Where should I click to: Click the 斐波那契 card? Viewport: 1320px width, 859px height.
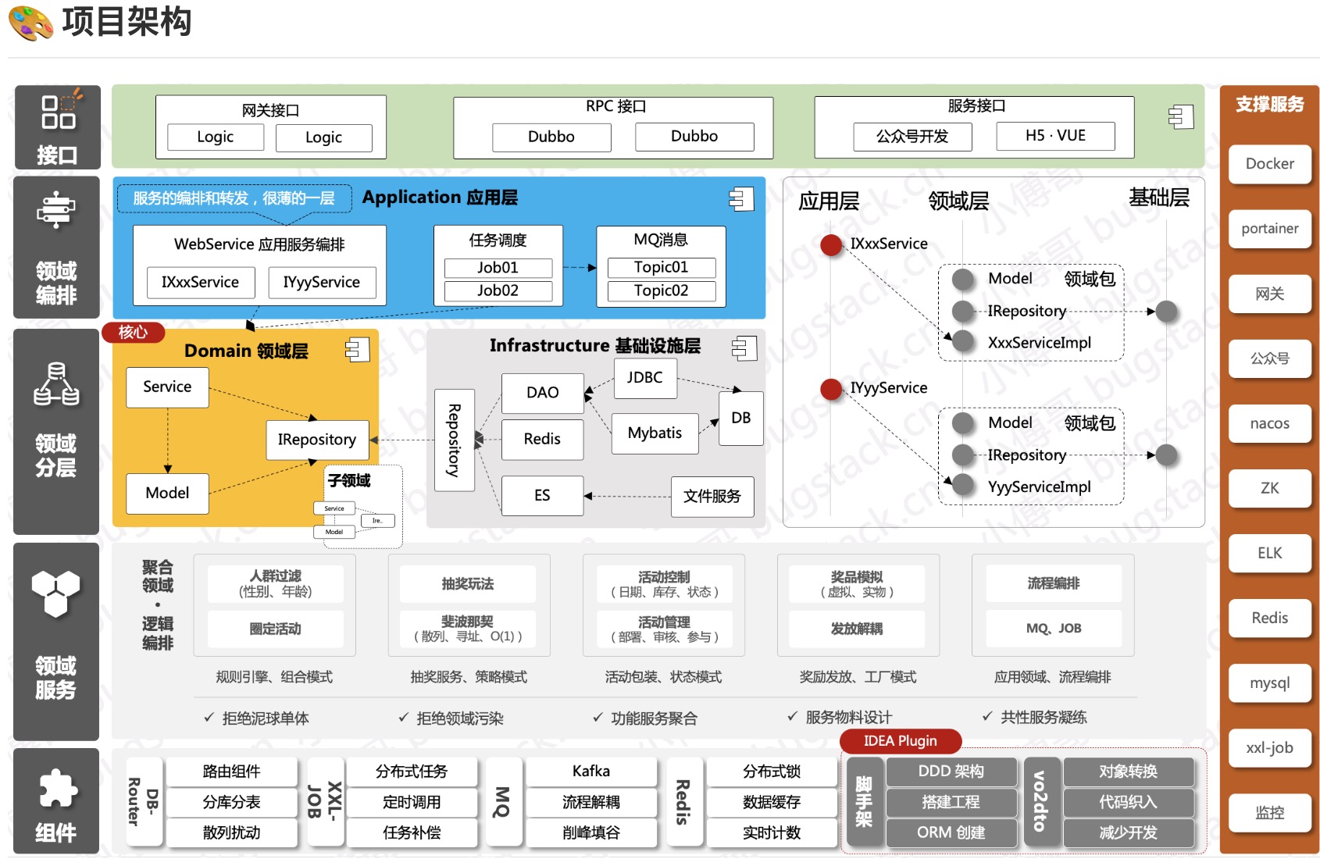pyautogui.click(x=468, y=629)
